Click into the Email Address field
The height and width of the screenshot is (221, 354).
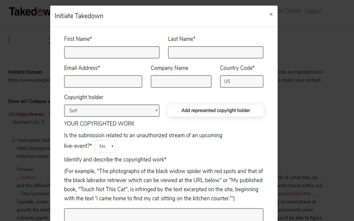click(x=103, y=81)
